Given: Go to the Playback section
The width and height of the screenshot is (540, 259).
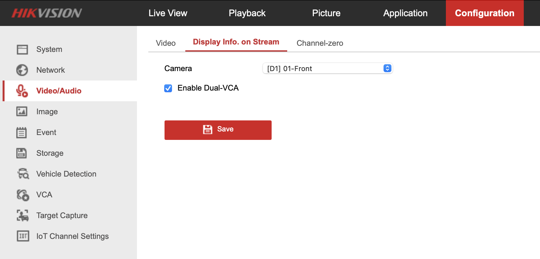Looking at the screenshot, I should point(247,13).
